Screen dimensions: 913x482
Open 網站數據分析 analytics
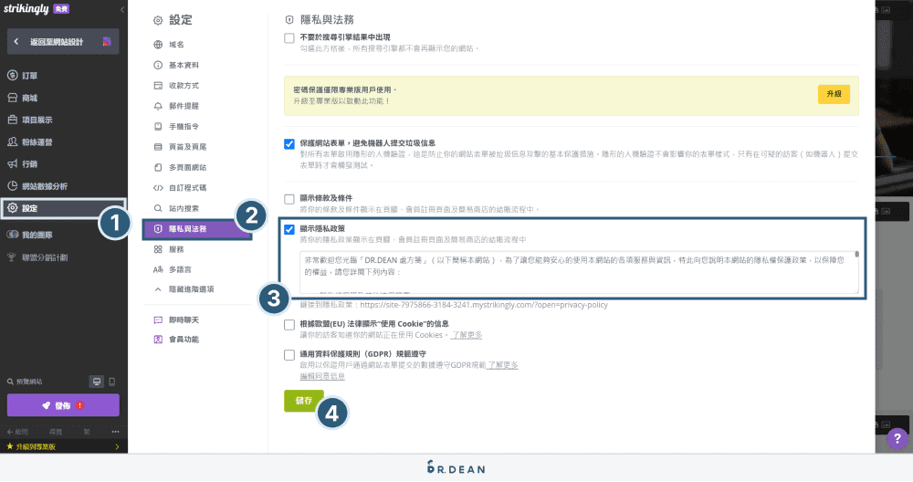point(37,186)
